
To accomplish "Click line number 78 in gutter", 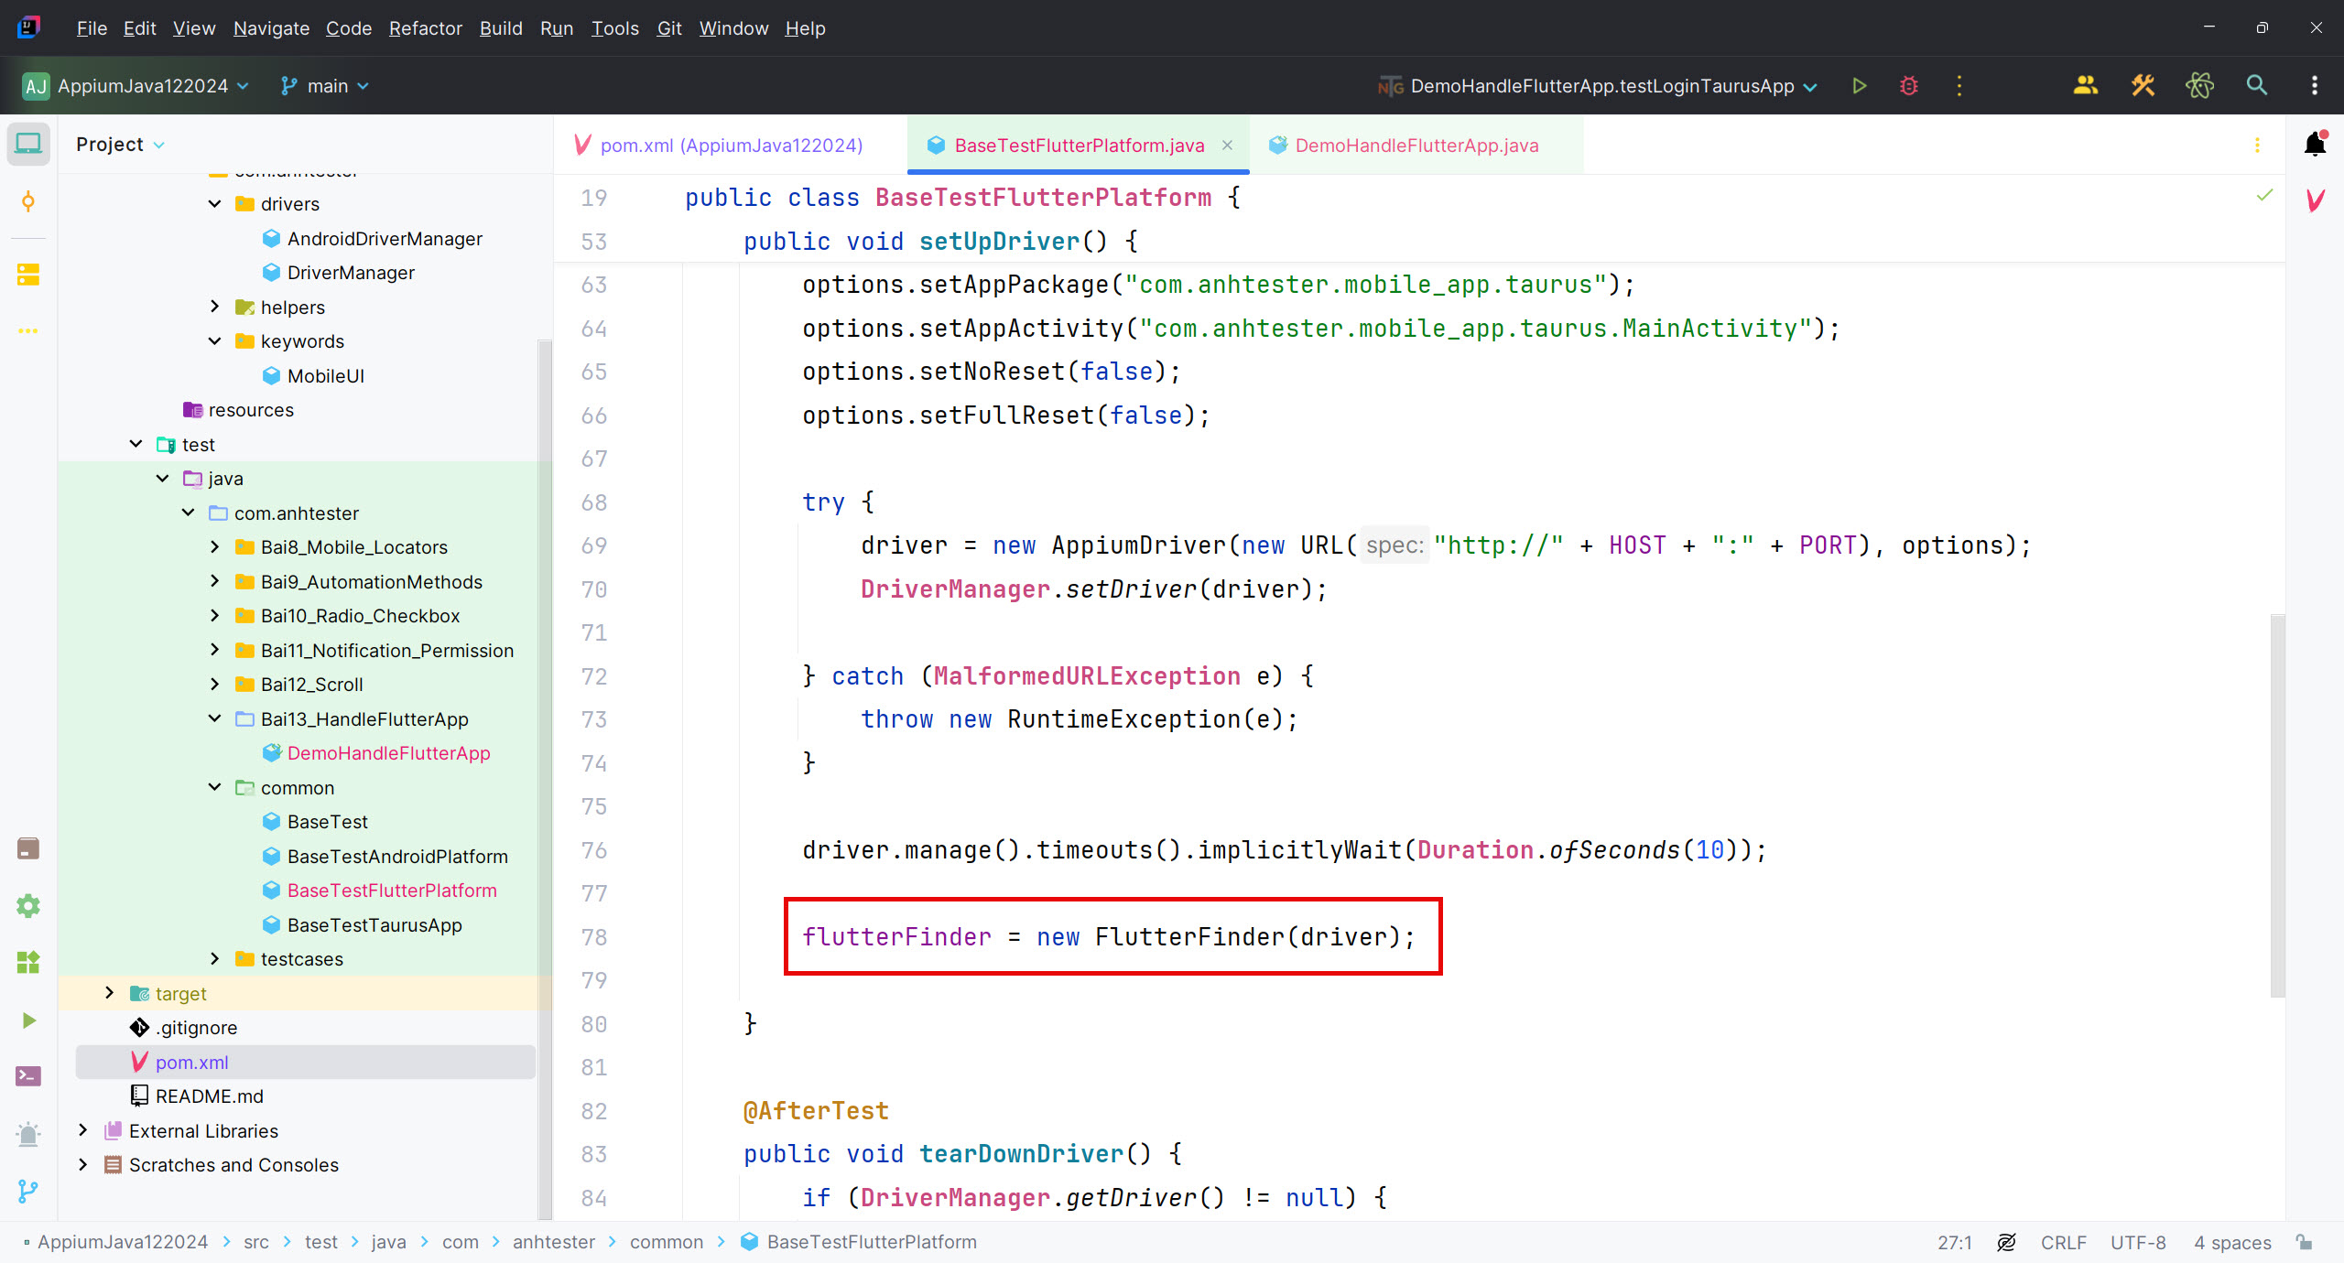I will point(594,937).
